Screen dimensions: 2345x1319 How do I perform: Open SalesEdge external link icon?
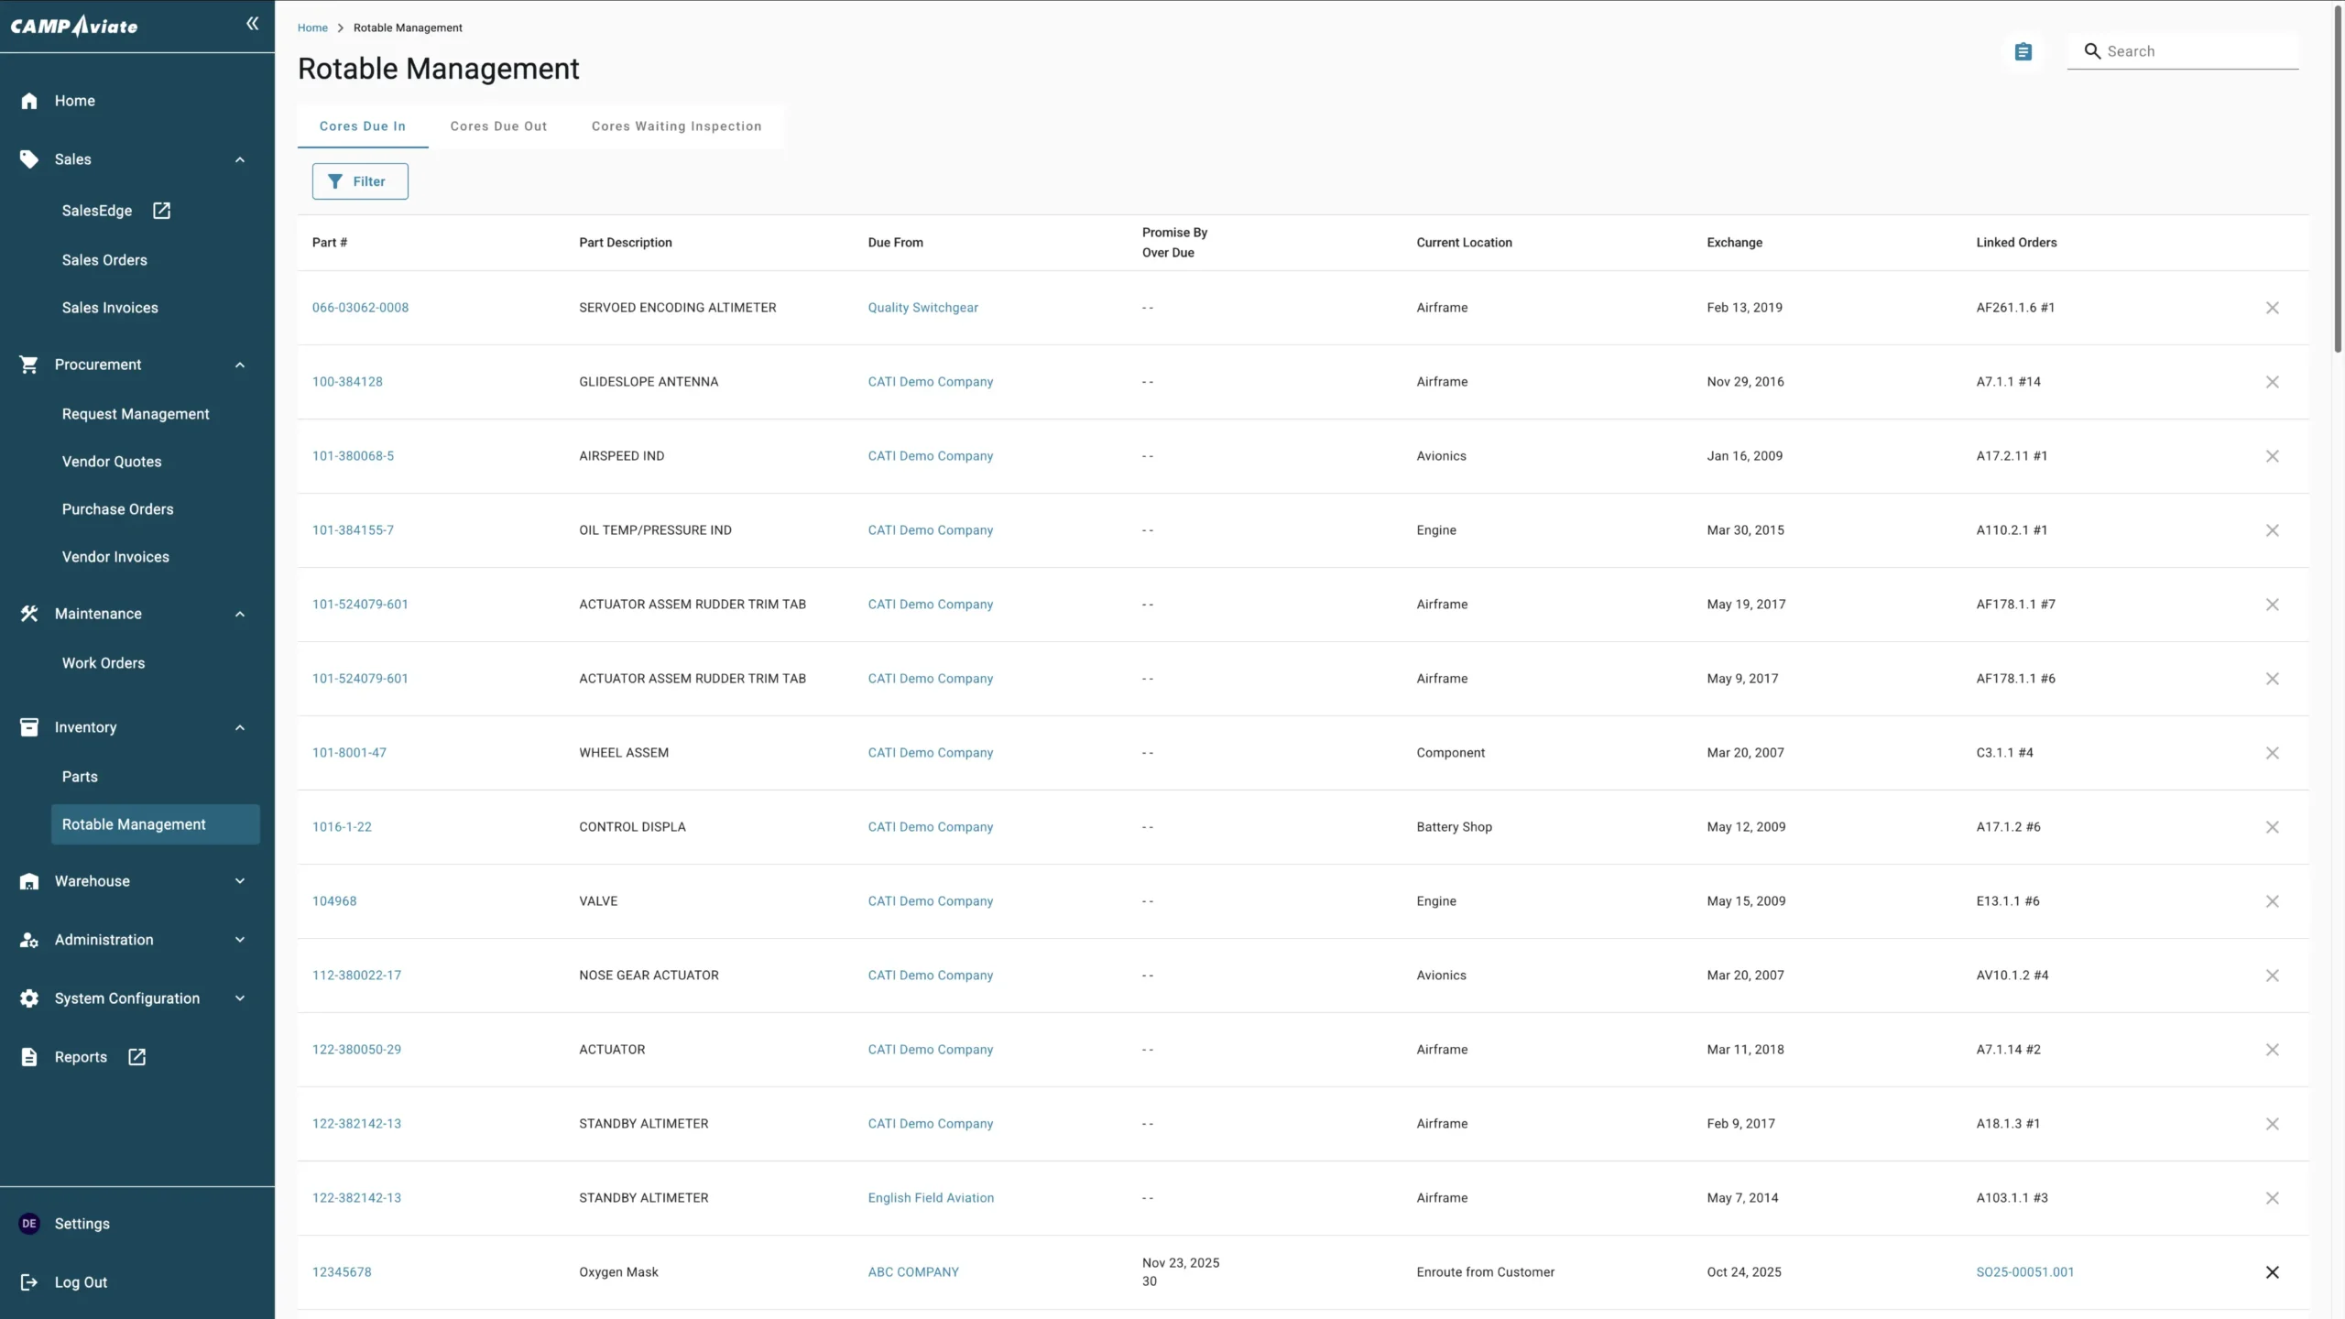click(162, 211)
